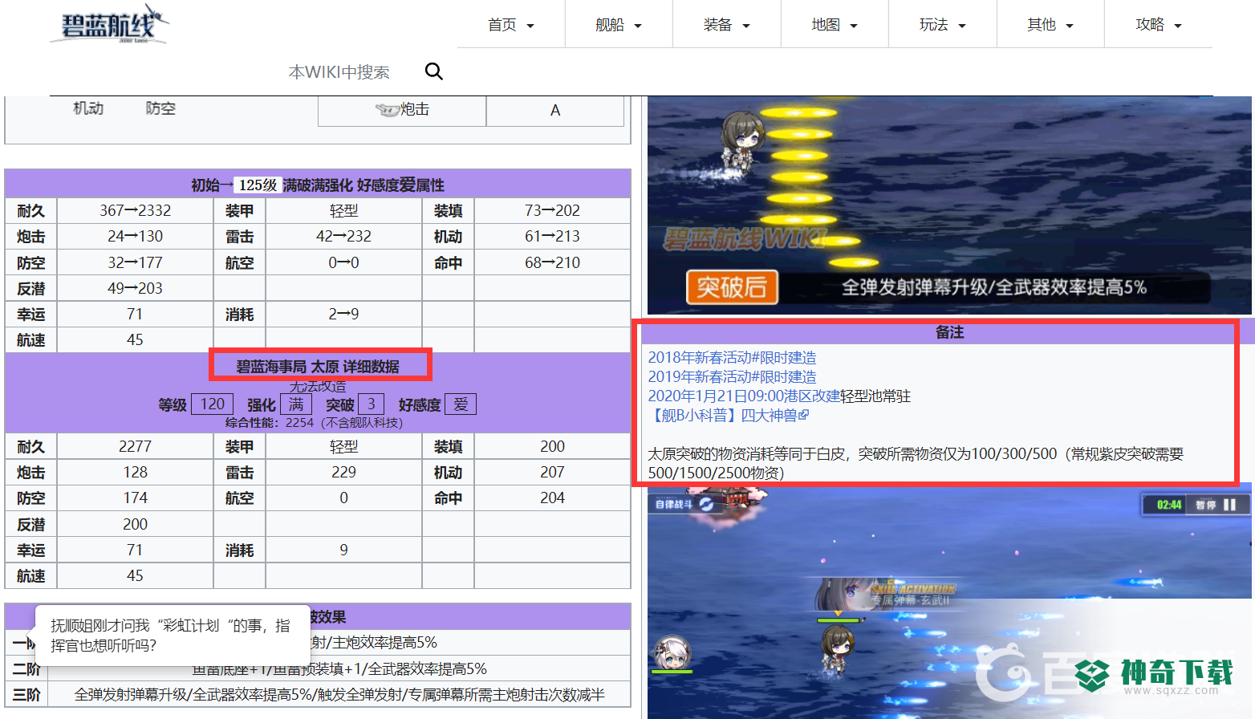Click the 367→2332 耐久 value
Image resolution: width=1255 pixels, height=719 pixels.
135,210
